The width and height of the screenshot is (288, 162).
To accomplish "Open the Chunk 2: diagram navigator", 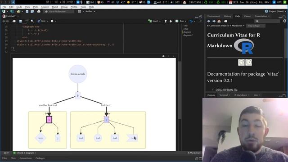I will click(x=25, y=153).
